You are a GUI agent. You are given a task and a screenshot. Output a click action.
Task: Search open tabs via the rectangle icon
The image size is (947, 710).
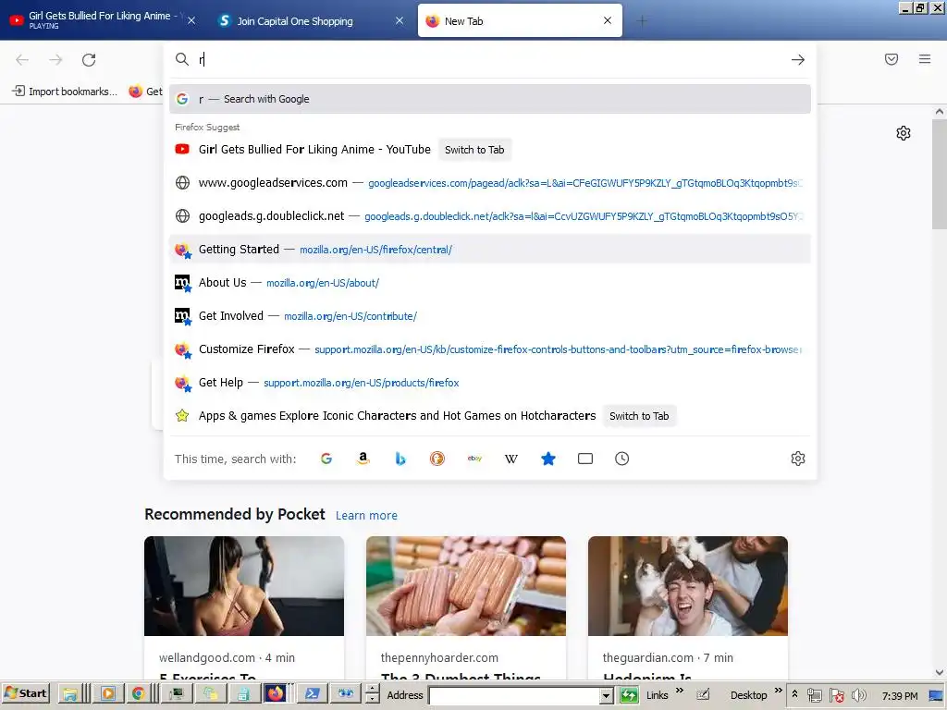[x=585, y=459]
